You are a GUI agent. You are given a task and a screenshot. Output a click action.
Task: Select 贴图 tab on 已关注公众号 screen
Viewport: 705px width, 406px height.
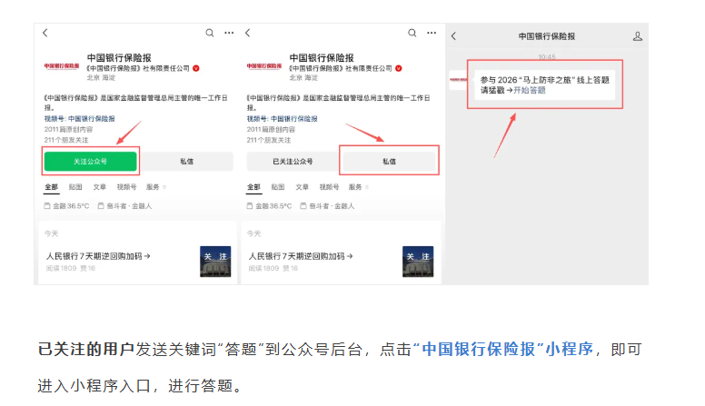point(278,187)
